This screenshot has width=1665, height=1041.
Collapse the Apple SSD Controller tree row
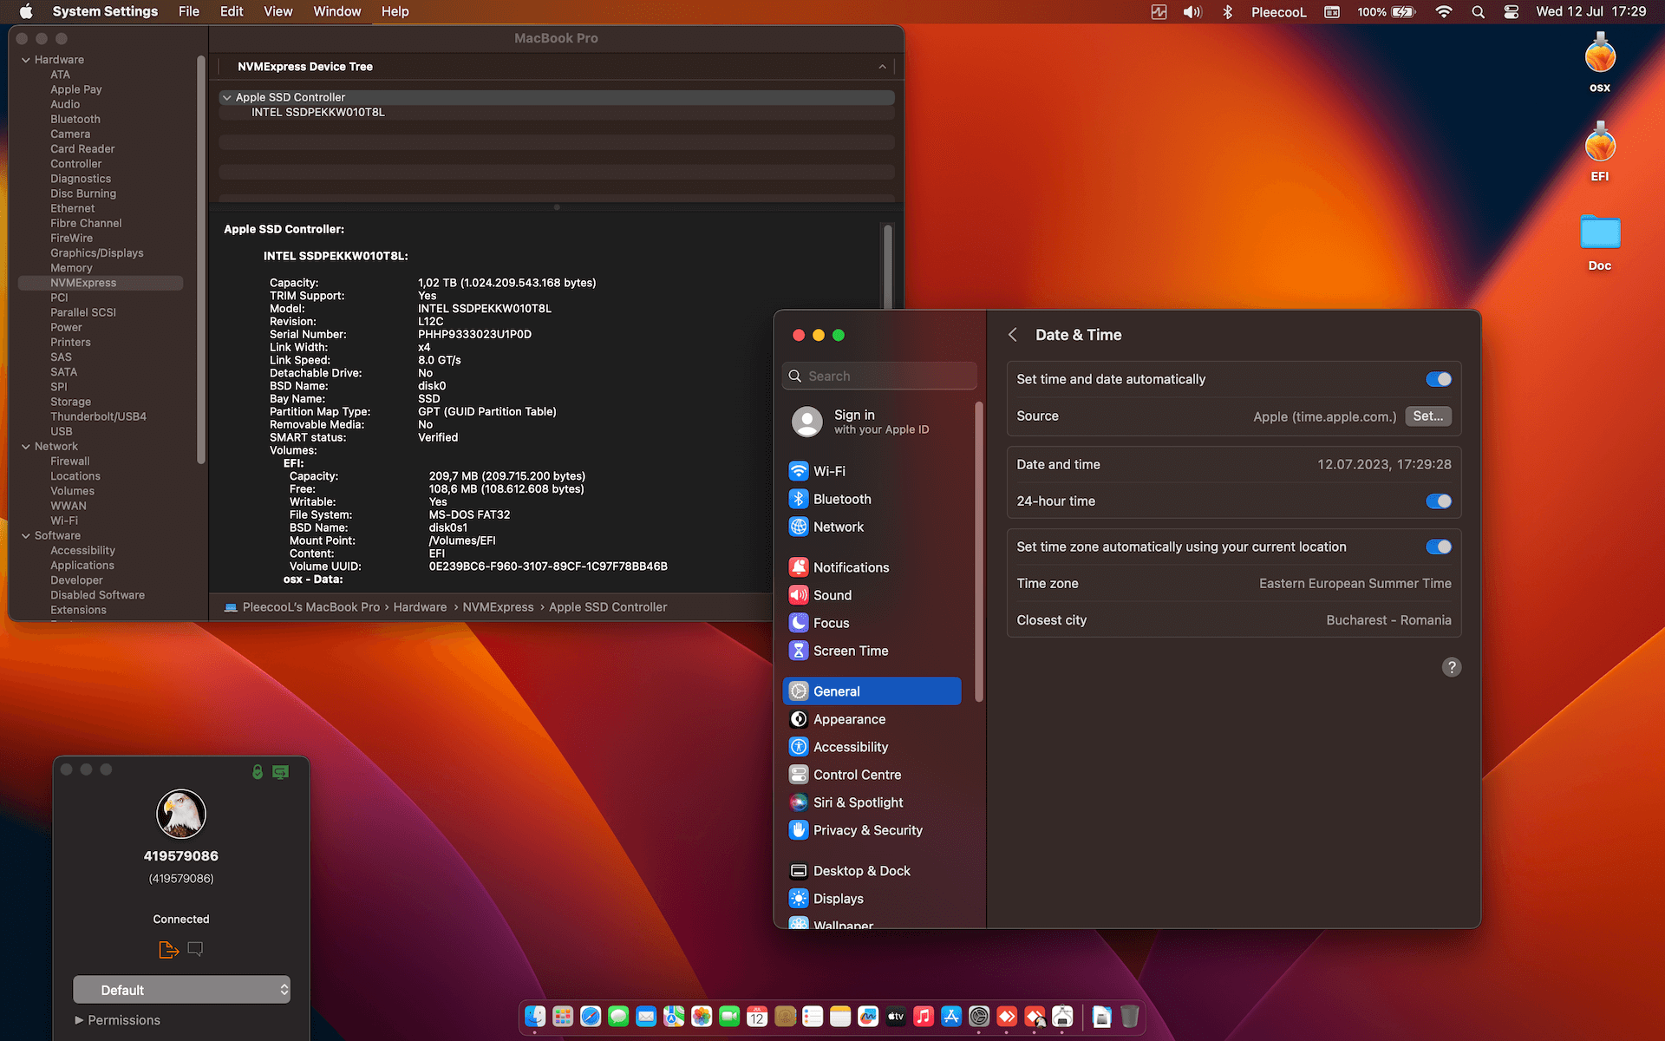(x=227, y=98)
